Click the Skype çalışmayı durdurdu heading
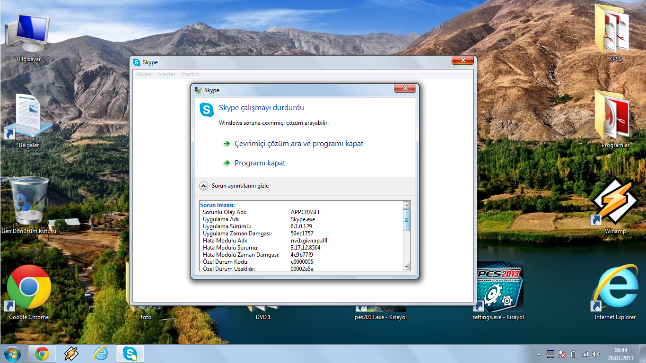The width and height of the screenshot is (646, 363). click(x=262, y=108)
